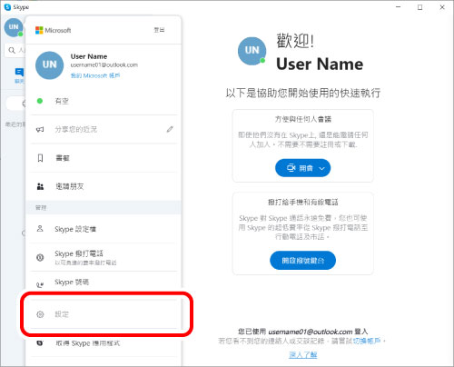Click the chats icon in left sidebar
Image resolution: width=454 pixels, height=367 pixels.
(19, 72)
